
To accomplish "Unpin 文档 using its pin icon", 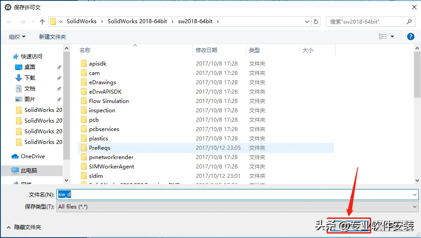I will click(59, 89).
